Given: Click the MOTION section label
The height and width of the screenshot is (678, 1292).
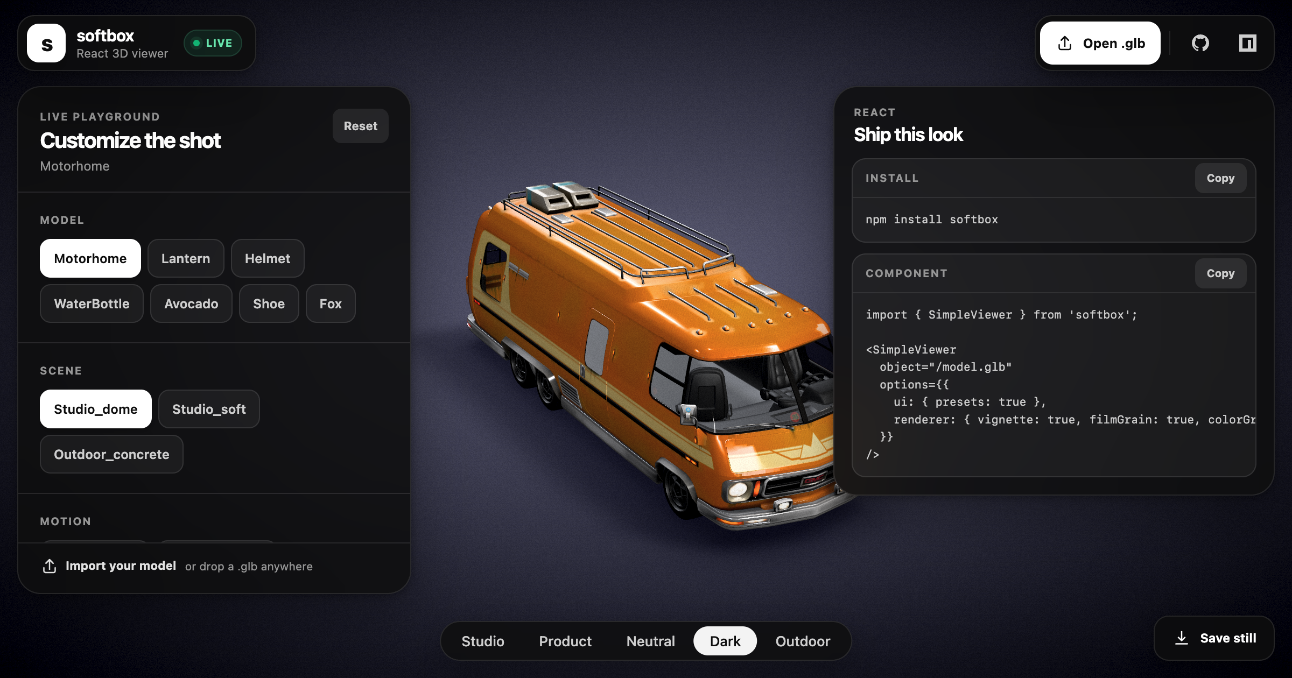Looking at the screenshot, I should tap(66, 521).
